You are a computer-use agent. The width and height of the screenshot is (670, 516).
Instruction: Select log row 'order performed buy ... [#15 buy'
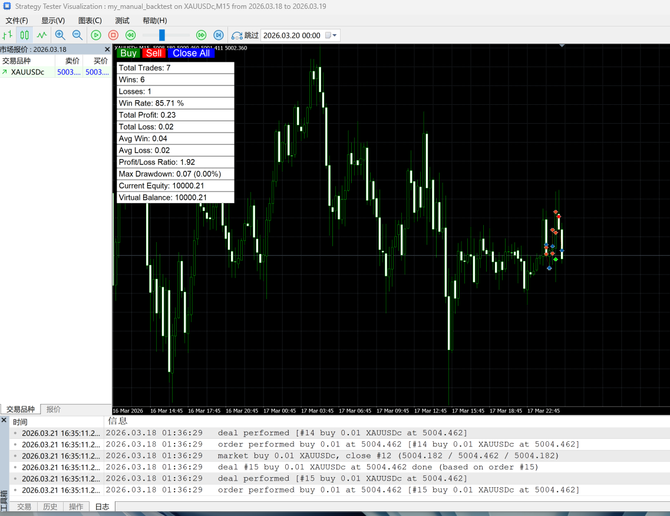coord(339,490)
